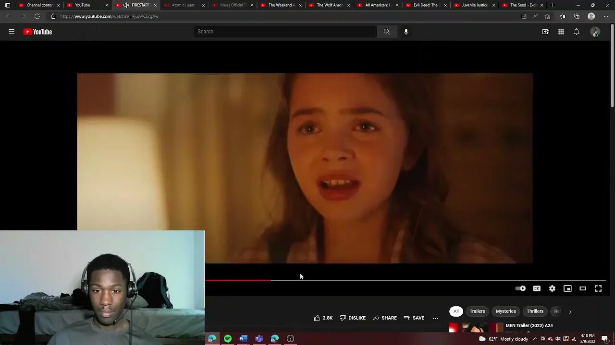Go to YouTube home via logo

[37, 32]
